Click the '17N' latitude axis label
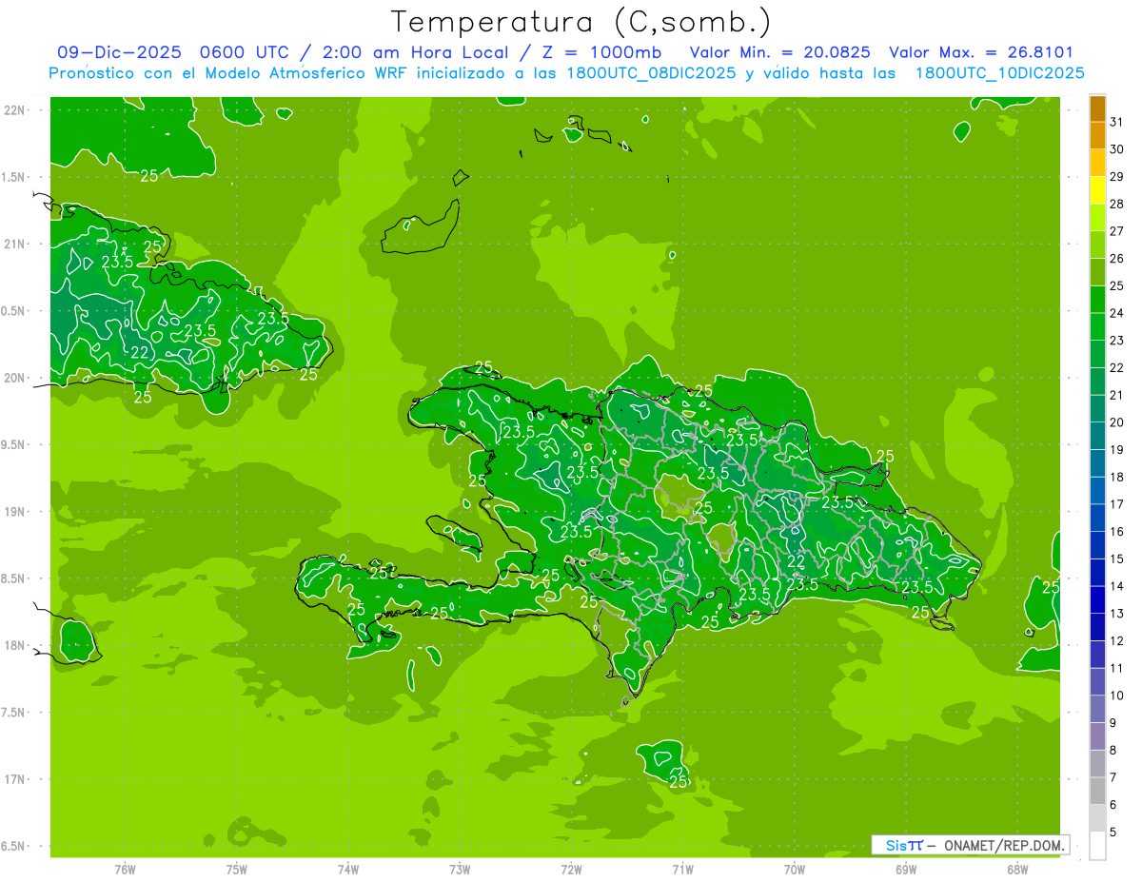This screenshot has height=882, width=1142. (x=14, y=779)
